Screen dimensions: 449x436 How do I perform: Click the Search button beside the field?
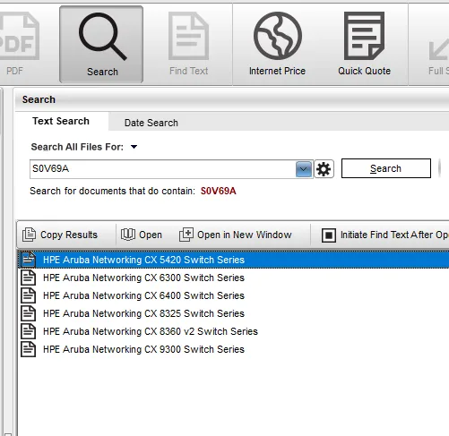click(x=386, y=168)
